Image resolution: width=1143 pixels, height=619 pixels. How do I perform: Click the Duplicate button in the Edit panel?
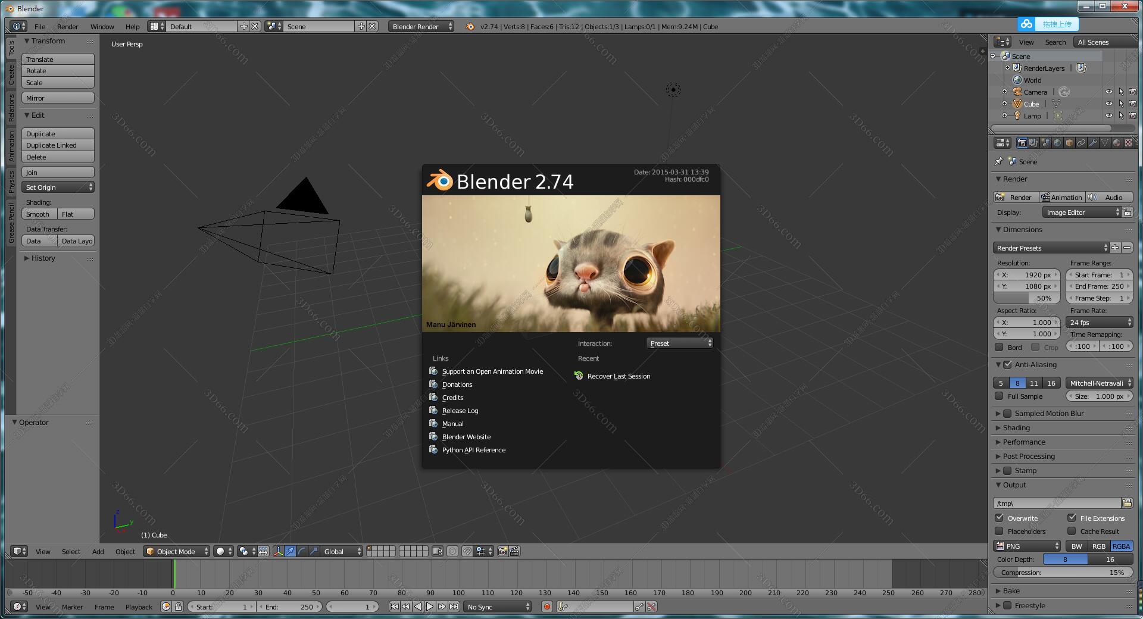tap(57, 133)
